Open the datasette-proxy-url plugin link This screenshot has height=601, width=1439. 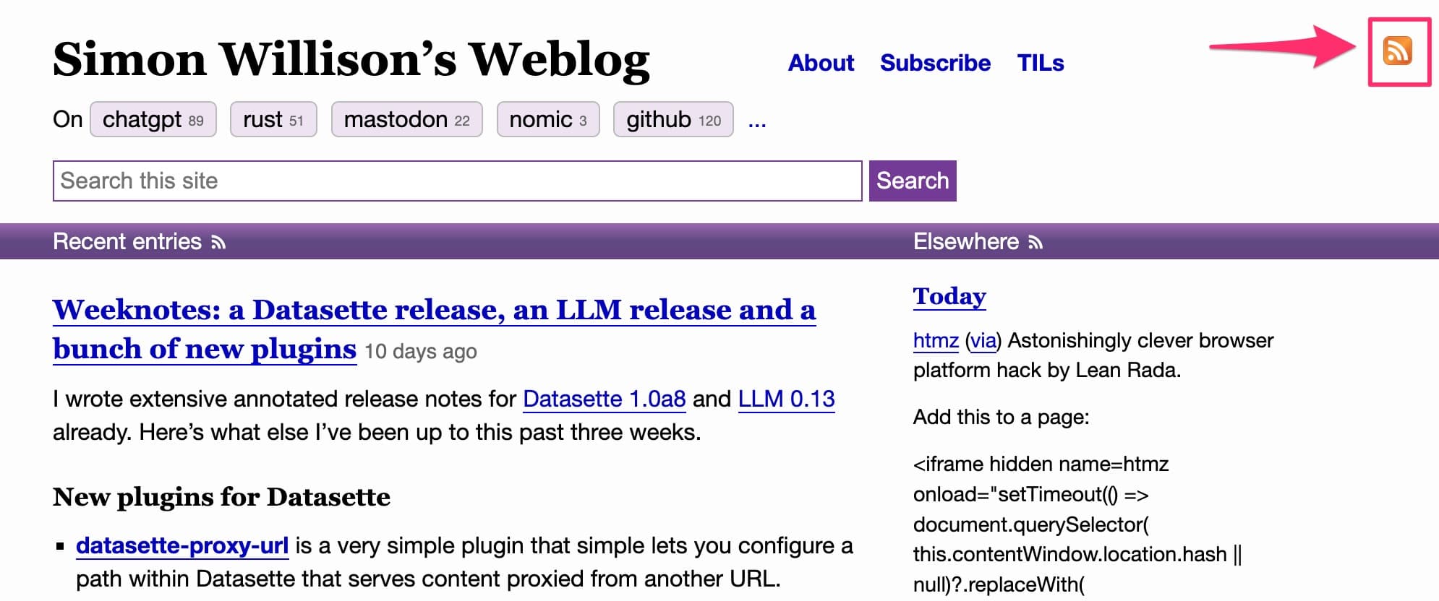tap(182, 547)
